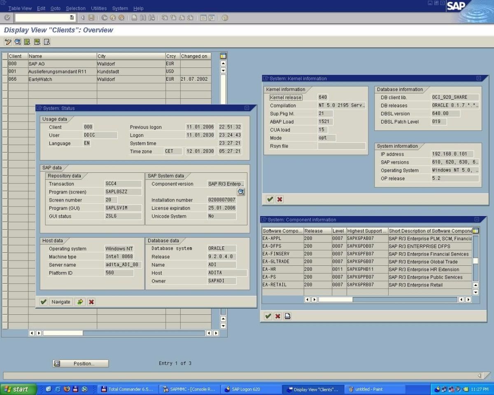Confirm Kernel information dialog with green check
The height and width of the screenshot is (395, 494).
[270, 199]
